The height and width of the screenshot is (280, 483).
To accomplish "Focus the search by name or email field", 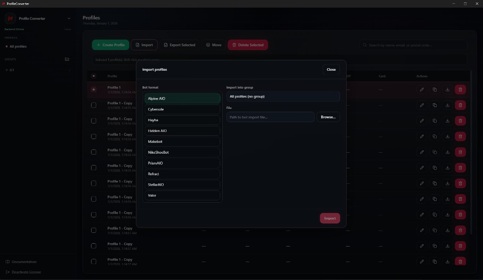I will [413, 45].
